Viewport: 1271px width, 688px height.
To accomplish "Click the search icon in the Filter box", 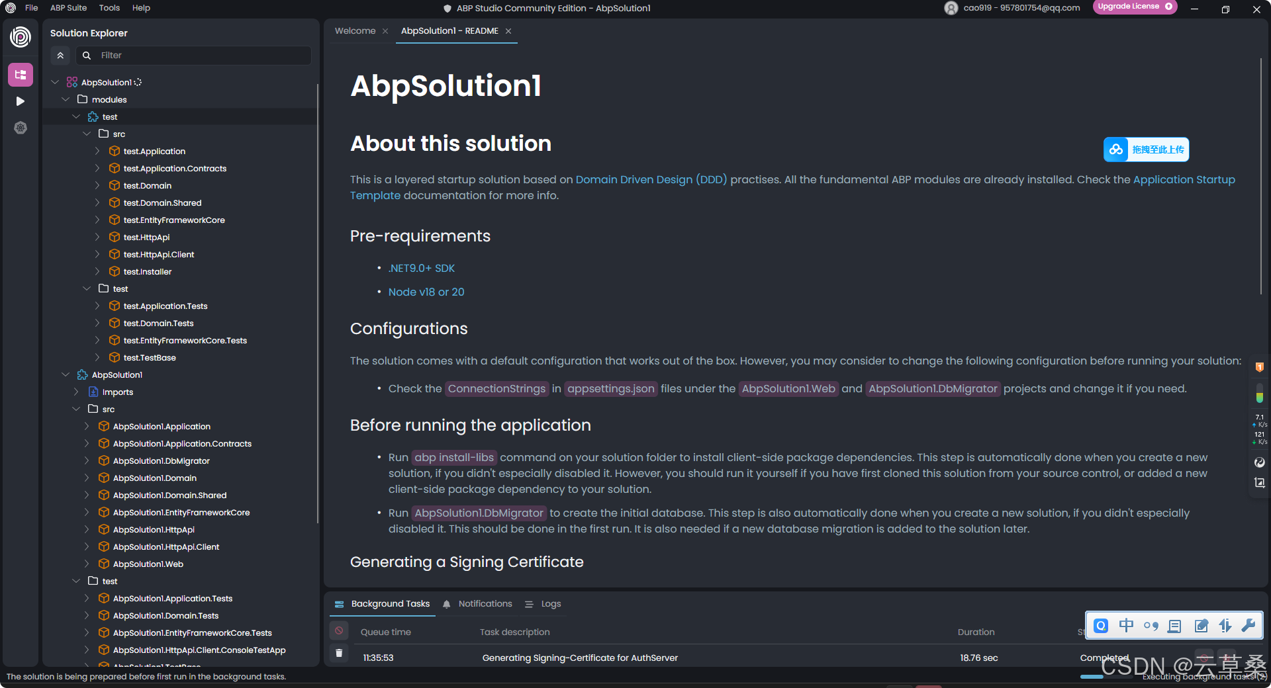I will (87, 56).
